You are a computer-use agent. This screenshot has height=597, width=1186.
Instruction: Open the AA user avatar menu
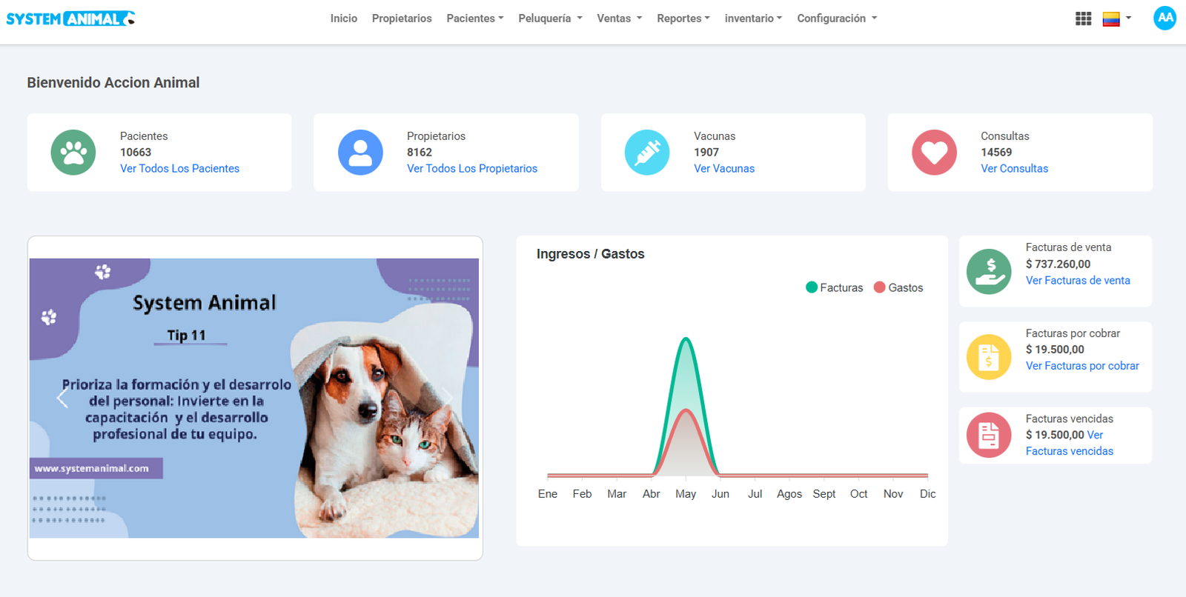point(1165,18)
